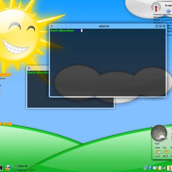This screenshot has width=172, height=172.
Task: Click the 'Tue' orange forecast icon
Action: pos(166,152)
